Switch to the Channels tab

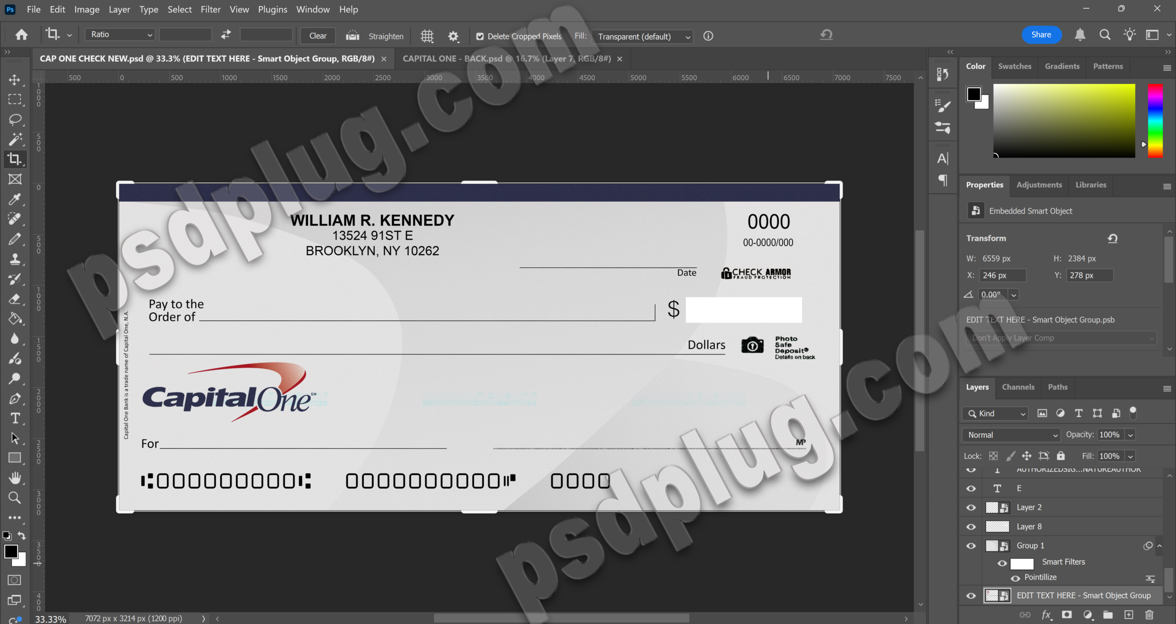point(1018,387)
